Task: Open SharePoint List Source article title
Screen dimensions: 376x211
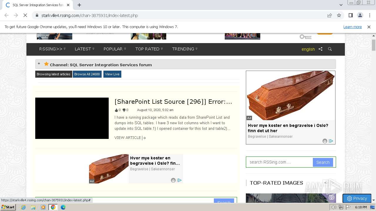Action: [173, 102]
